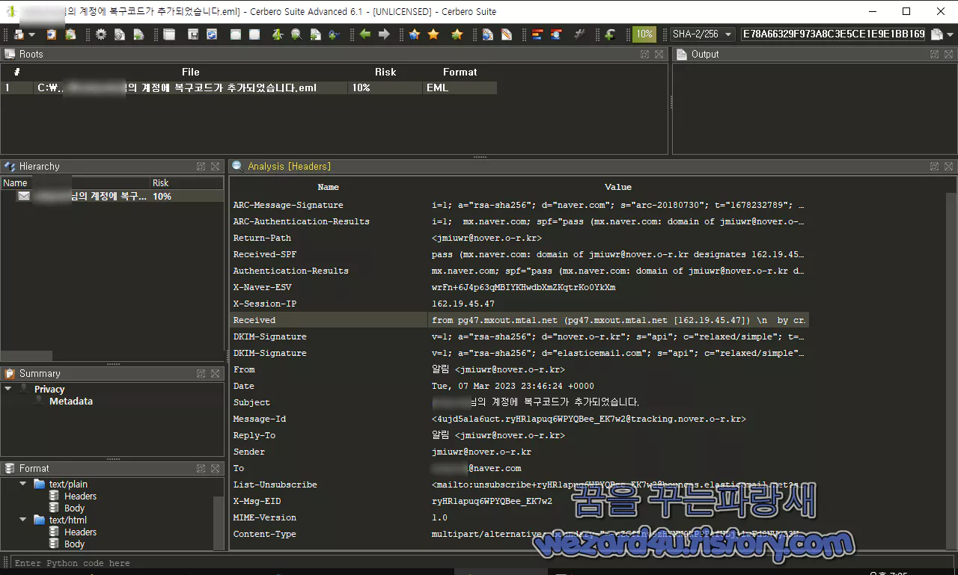This screenshot has height=575, width=958.
Task: Float the Analysis [Headers] panel
Action: coord(935,166)
